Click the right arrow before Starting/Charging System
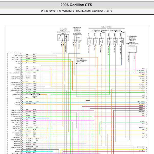This screenshot has width=154, height=154. (x=32, y=95)
